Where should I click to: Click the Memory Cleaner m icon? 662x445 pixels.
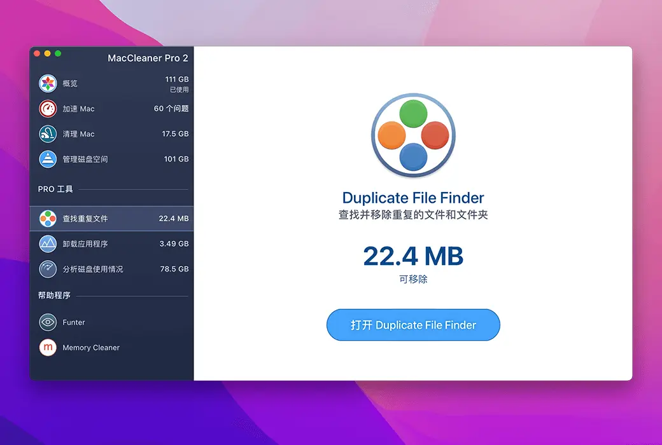pos(48,348)
